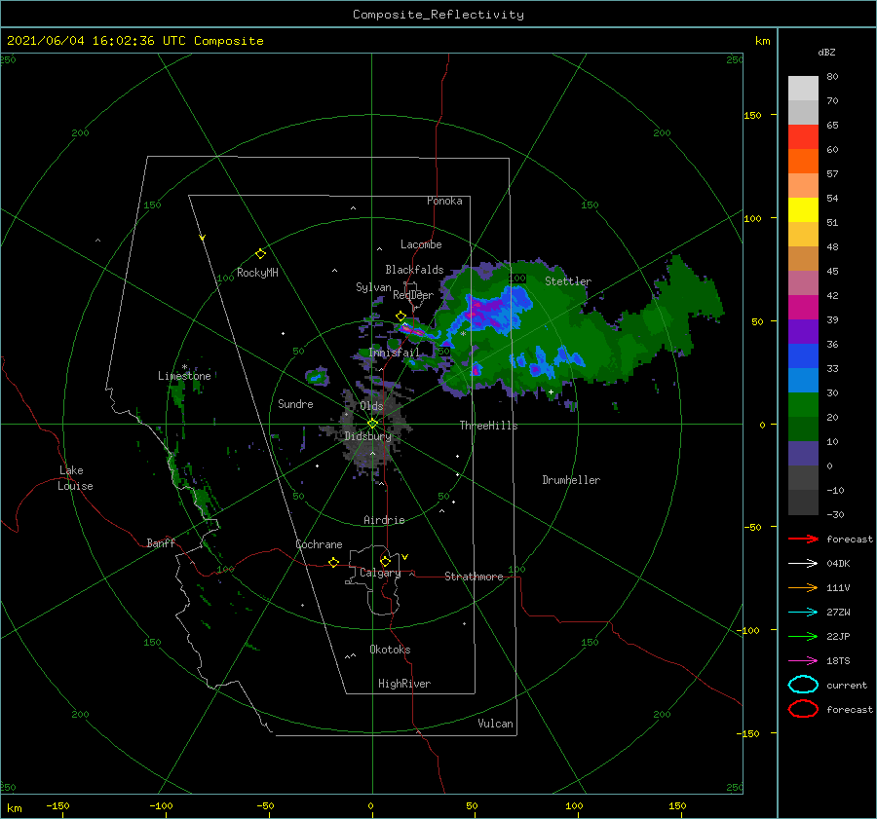Screen dimensions: 877x819
Task: Click the Sundre town label
Action: (x=295, y=403)
